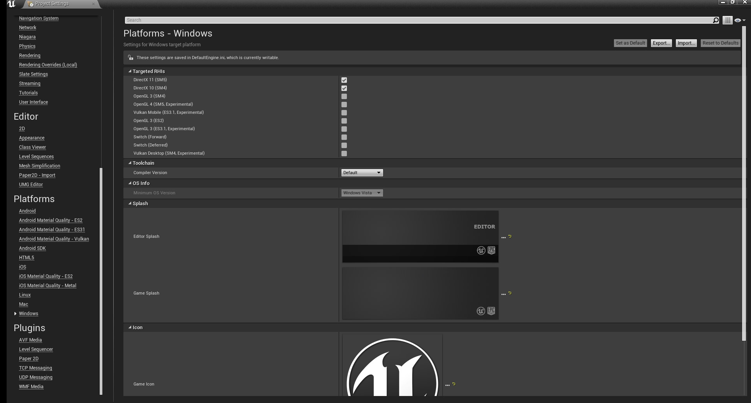Open Class Viewer settings
751x403 pixels.
tap(32, 147)
